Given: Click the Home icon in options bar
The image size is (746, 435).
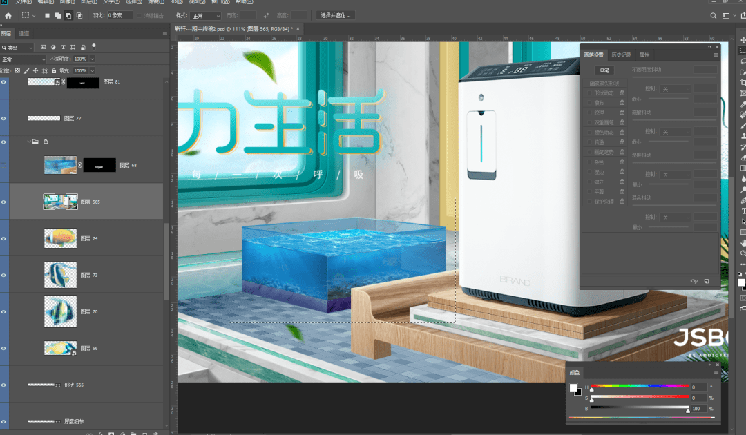Looking at the screenshot, I should point(8,16).
